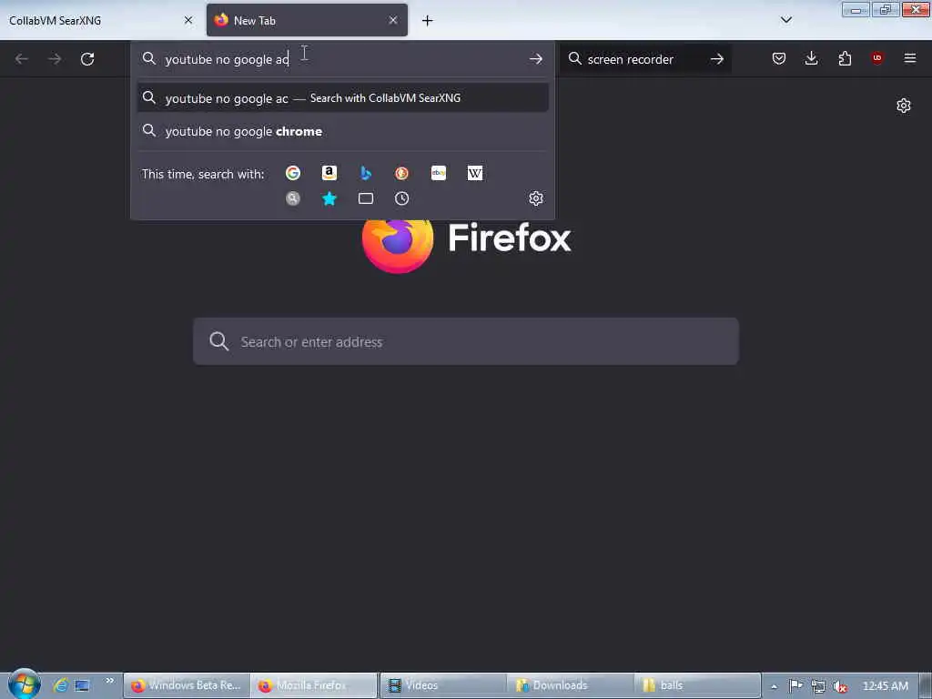Show hidden system tray icons
The image size is (932, 699).
point(774,686)
